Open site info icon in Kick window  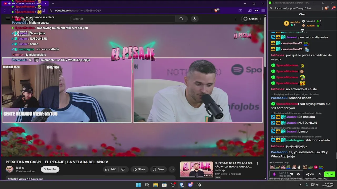tap(271, 8)
